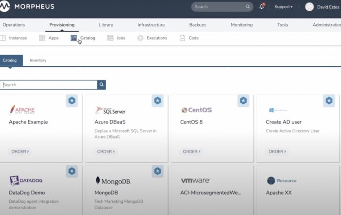Click the Datadog logo
This screenshot has height=215, width=341.
click(26, 180)
